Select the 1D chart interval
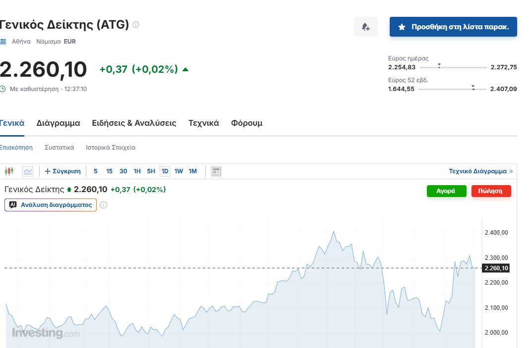Screen dimensions: 531x348 pos(165,171)
